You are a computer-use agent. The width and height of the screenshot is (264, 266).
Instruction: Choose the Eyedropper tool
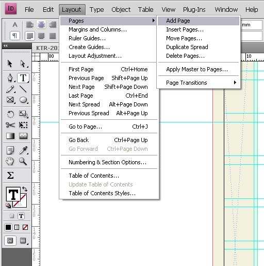[x=24, y=150]
